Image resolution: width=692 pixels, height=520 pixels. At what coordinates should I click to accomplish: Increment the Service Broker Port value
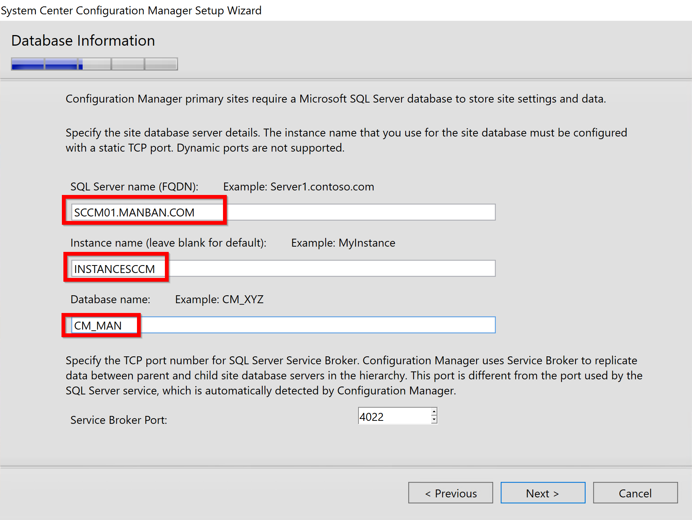[433, 412]
